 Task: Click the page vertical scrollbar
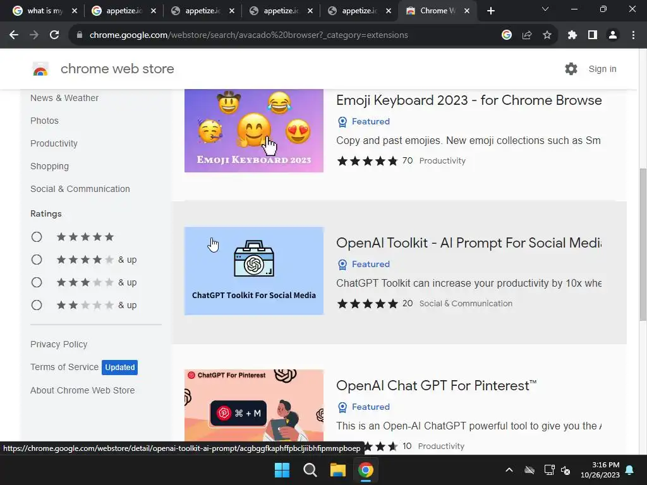(643, 244)
